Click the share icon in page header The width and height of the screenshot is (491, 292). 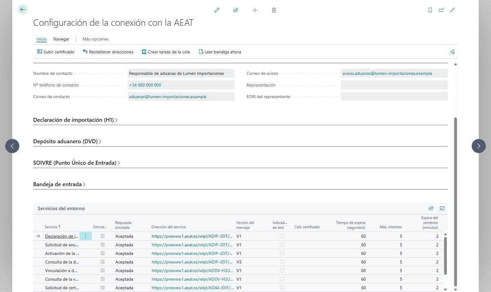[236, 10]
